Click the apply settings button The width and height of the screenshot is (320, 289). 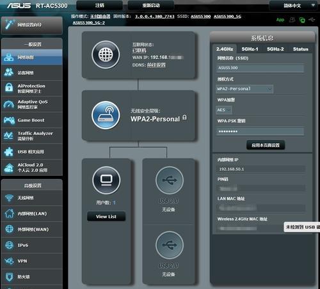pyautogui.click(x=266, y=145)
